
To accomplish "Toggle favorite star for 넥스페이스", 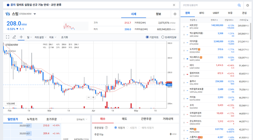I will click(184, 59).
